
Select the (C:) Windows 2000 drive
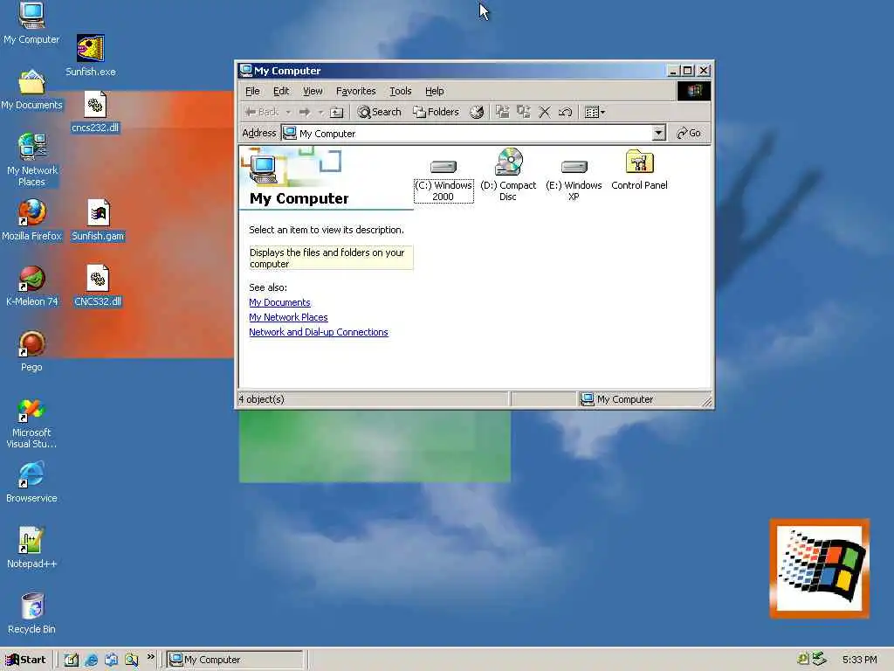443,179
